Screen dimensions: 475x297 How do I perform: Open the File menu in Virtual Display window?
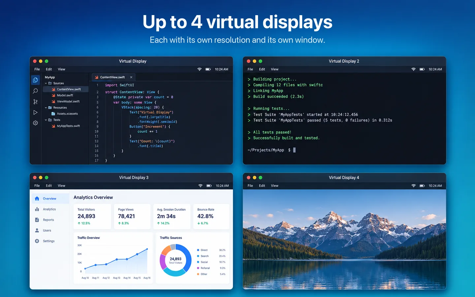click(37, 69)
